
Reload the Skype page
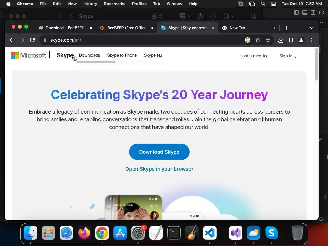[32, 40]
